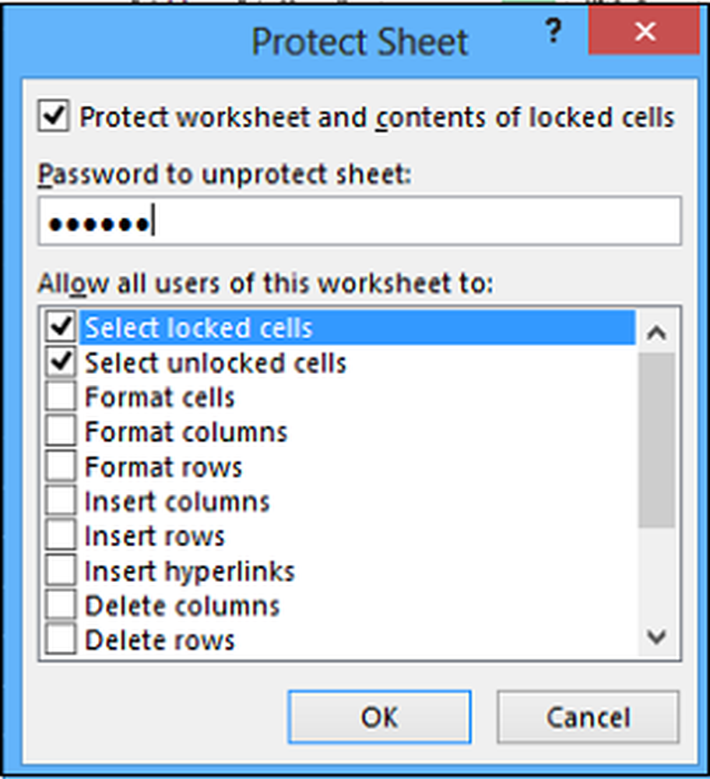Uncheck Select locked cells option
This screenshot has height=779, width=710.
coord(62,328)
